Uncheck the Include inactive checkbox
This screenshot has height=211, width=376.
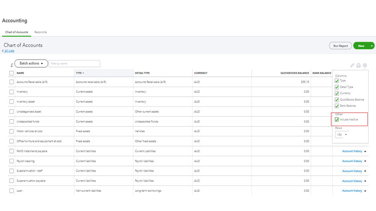click(x=337, y=119)
